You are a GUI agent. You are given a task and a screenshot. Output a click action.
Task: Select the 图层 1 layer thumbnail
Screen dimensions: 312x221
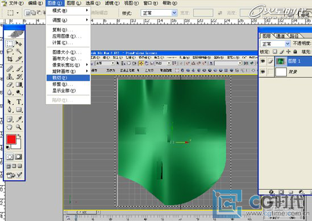pyautogui.click(x=281, y=62)
